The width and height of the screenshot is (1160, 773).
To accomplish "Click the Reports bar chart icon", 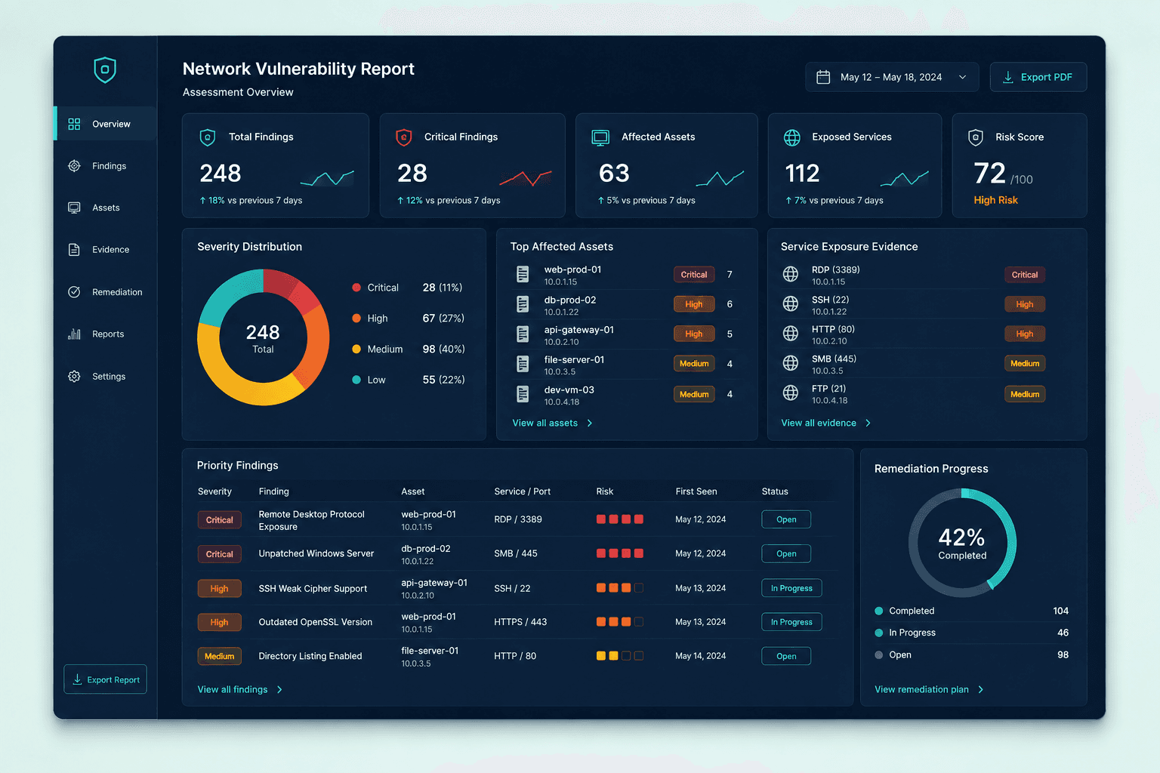I will pos(74,334).
